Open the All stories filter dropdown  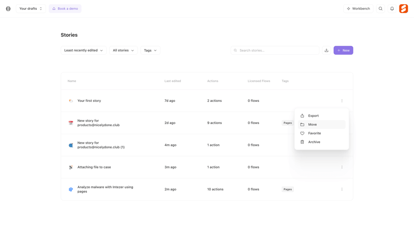123,50
